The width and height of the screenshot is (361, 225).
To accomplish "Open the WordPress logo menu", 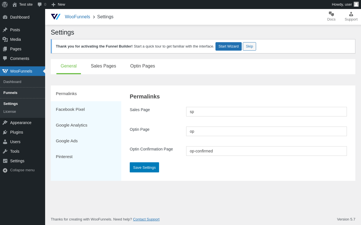I will click(x=5, y=4).
